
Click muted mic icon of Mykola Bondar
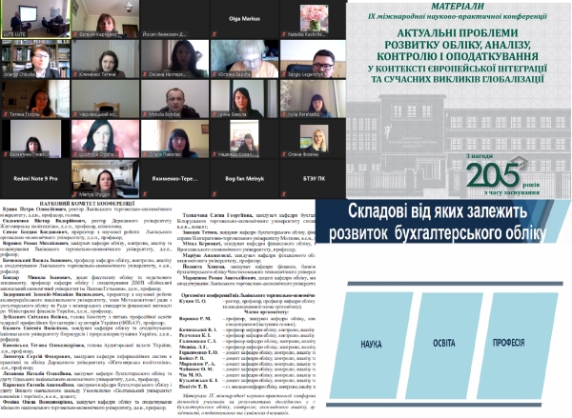(x=145, y=114)
